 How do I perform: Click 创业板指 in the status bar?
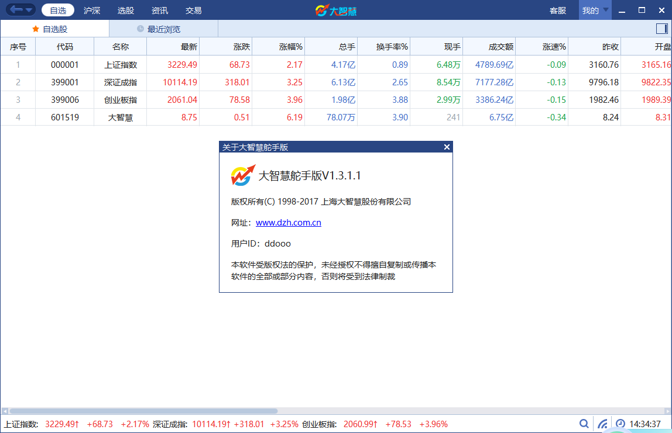pos(319,424)
